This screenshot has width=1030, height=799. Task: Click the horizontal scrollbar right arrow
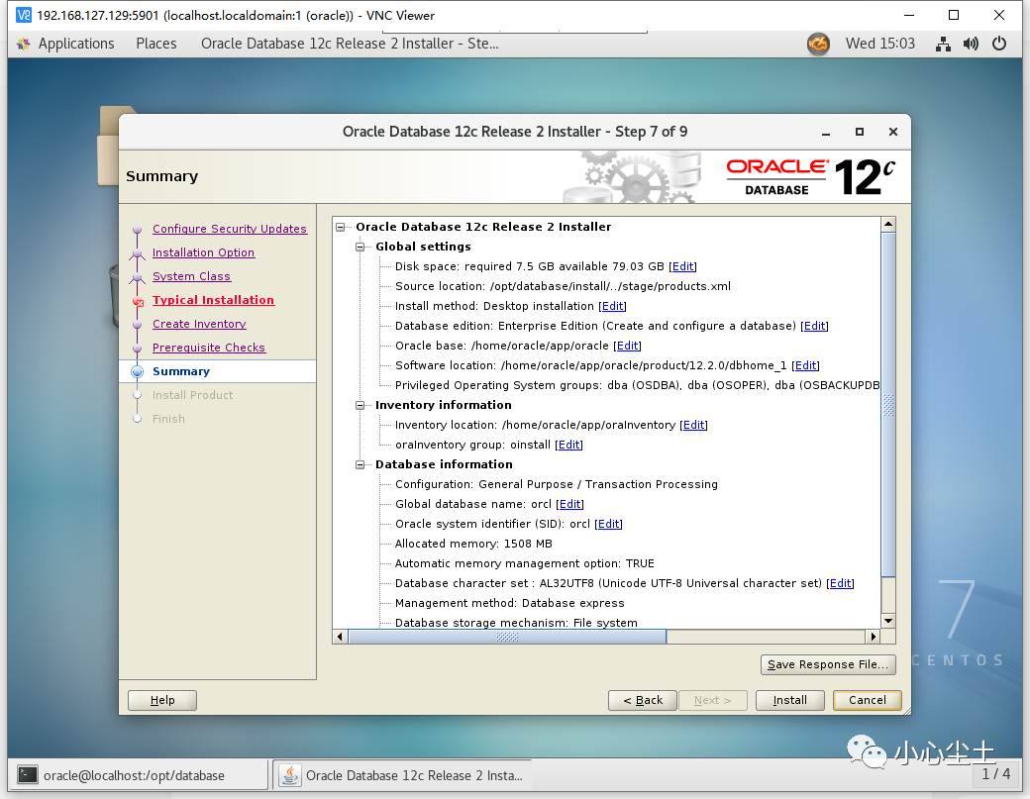pos(873,637)
